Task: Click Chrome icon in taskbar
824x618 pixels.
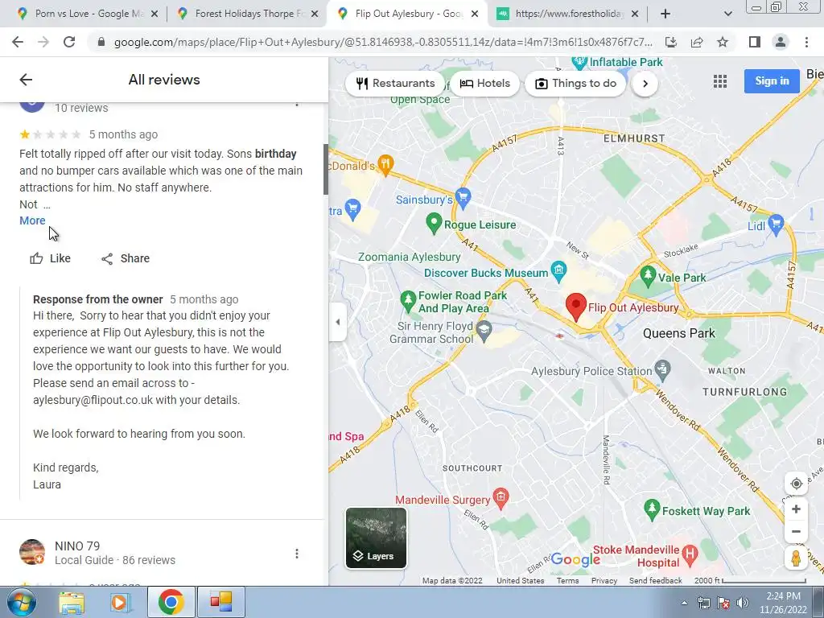Action: pos(171,602)
